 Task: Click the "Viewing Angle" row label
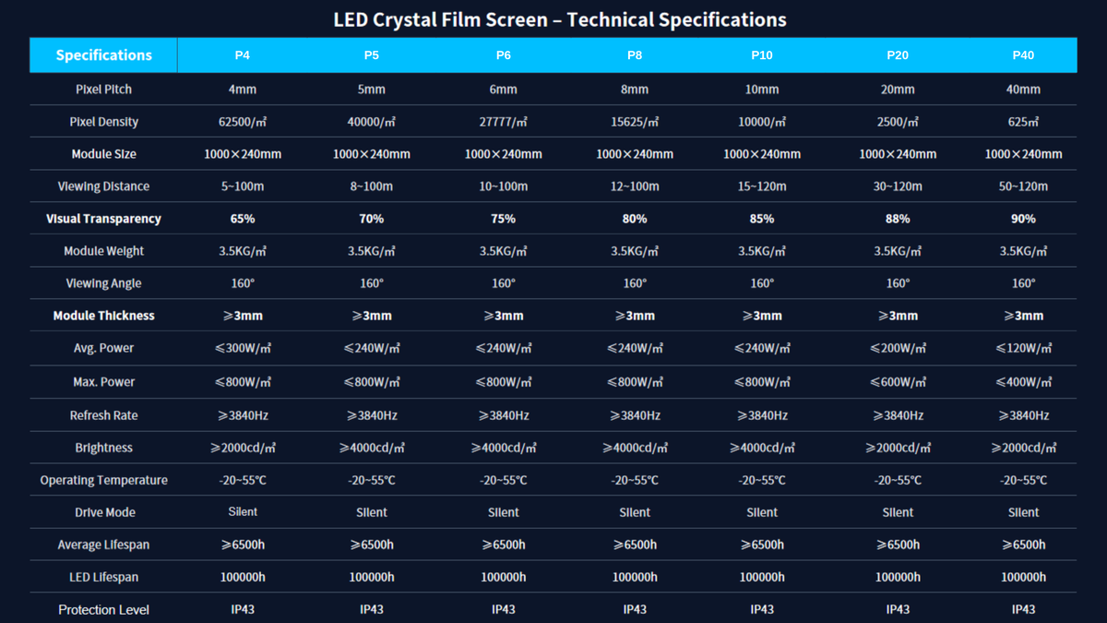103,283
